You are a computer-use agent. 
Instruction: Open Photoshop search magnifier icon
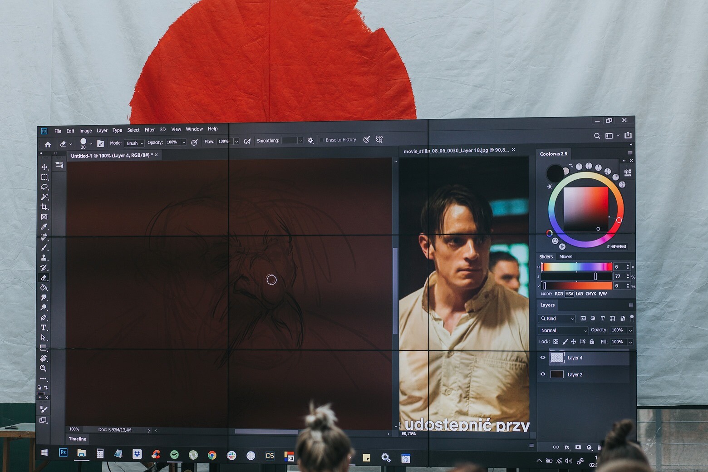pos(597,136)
